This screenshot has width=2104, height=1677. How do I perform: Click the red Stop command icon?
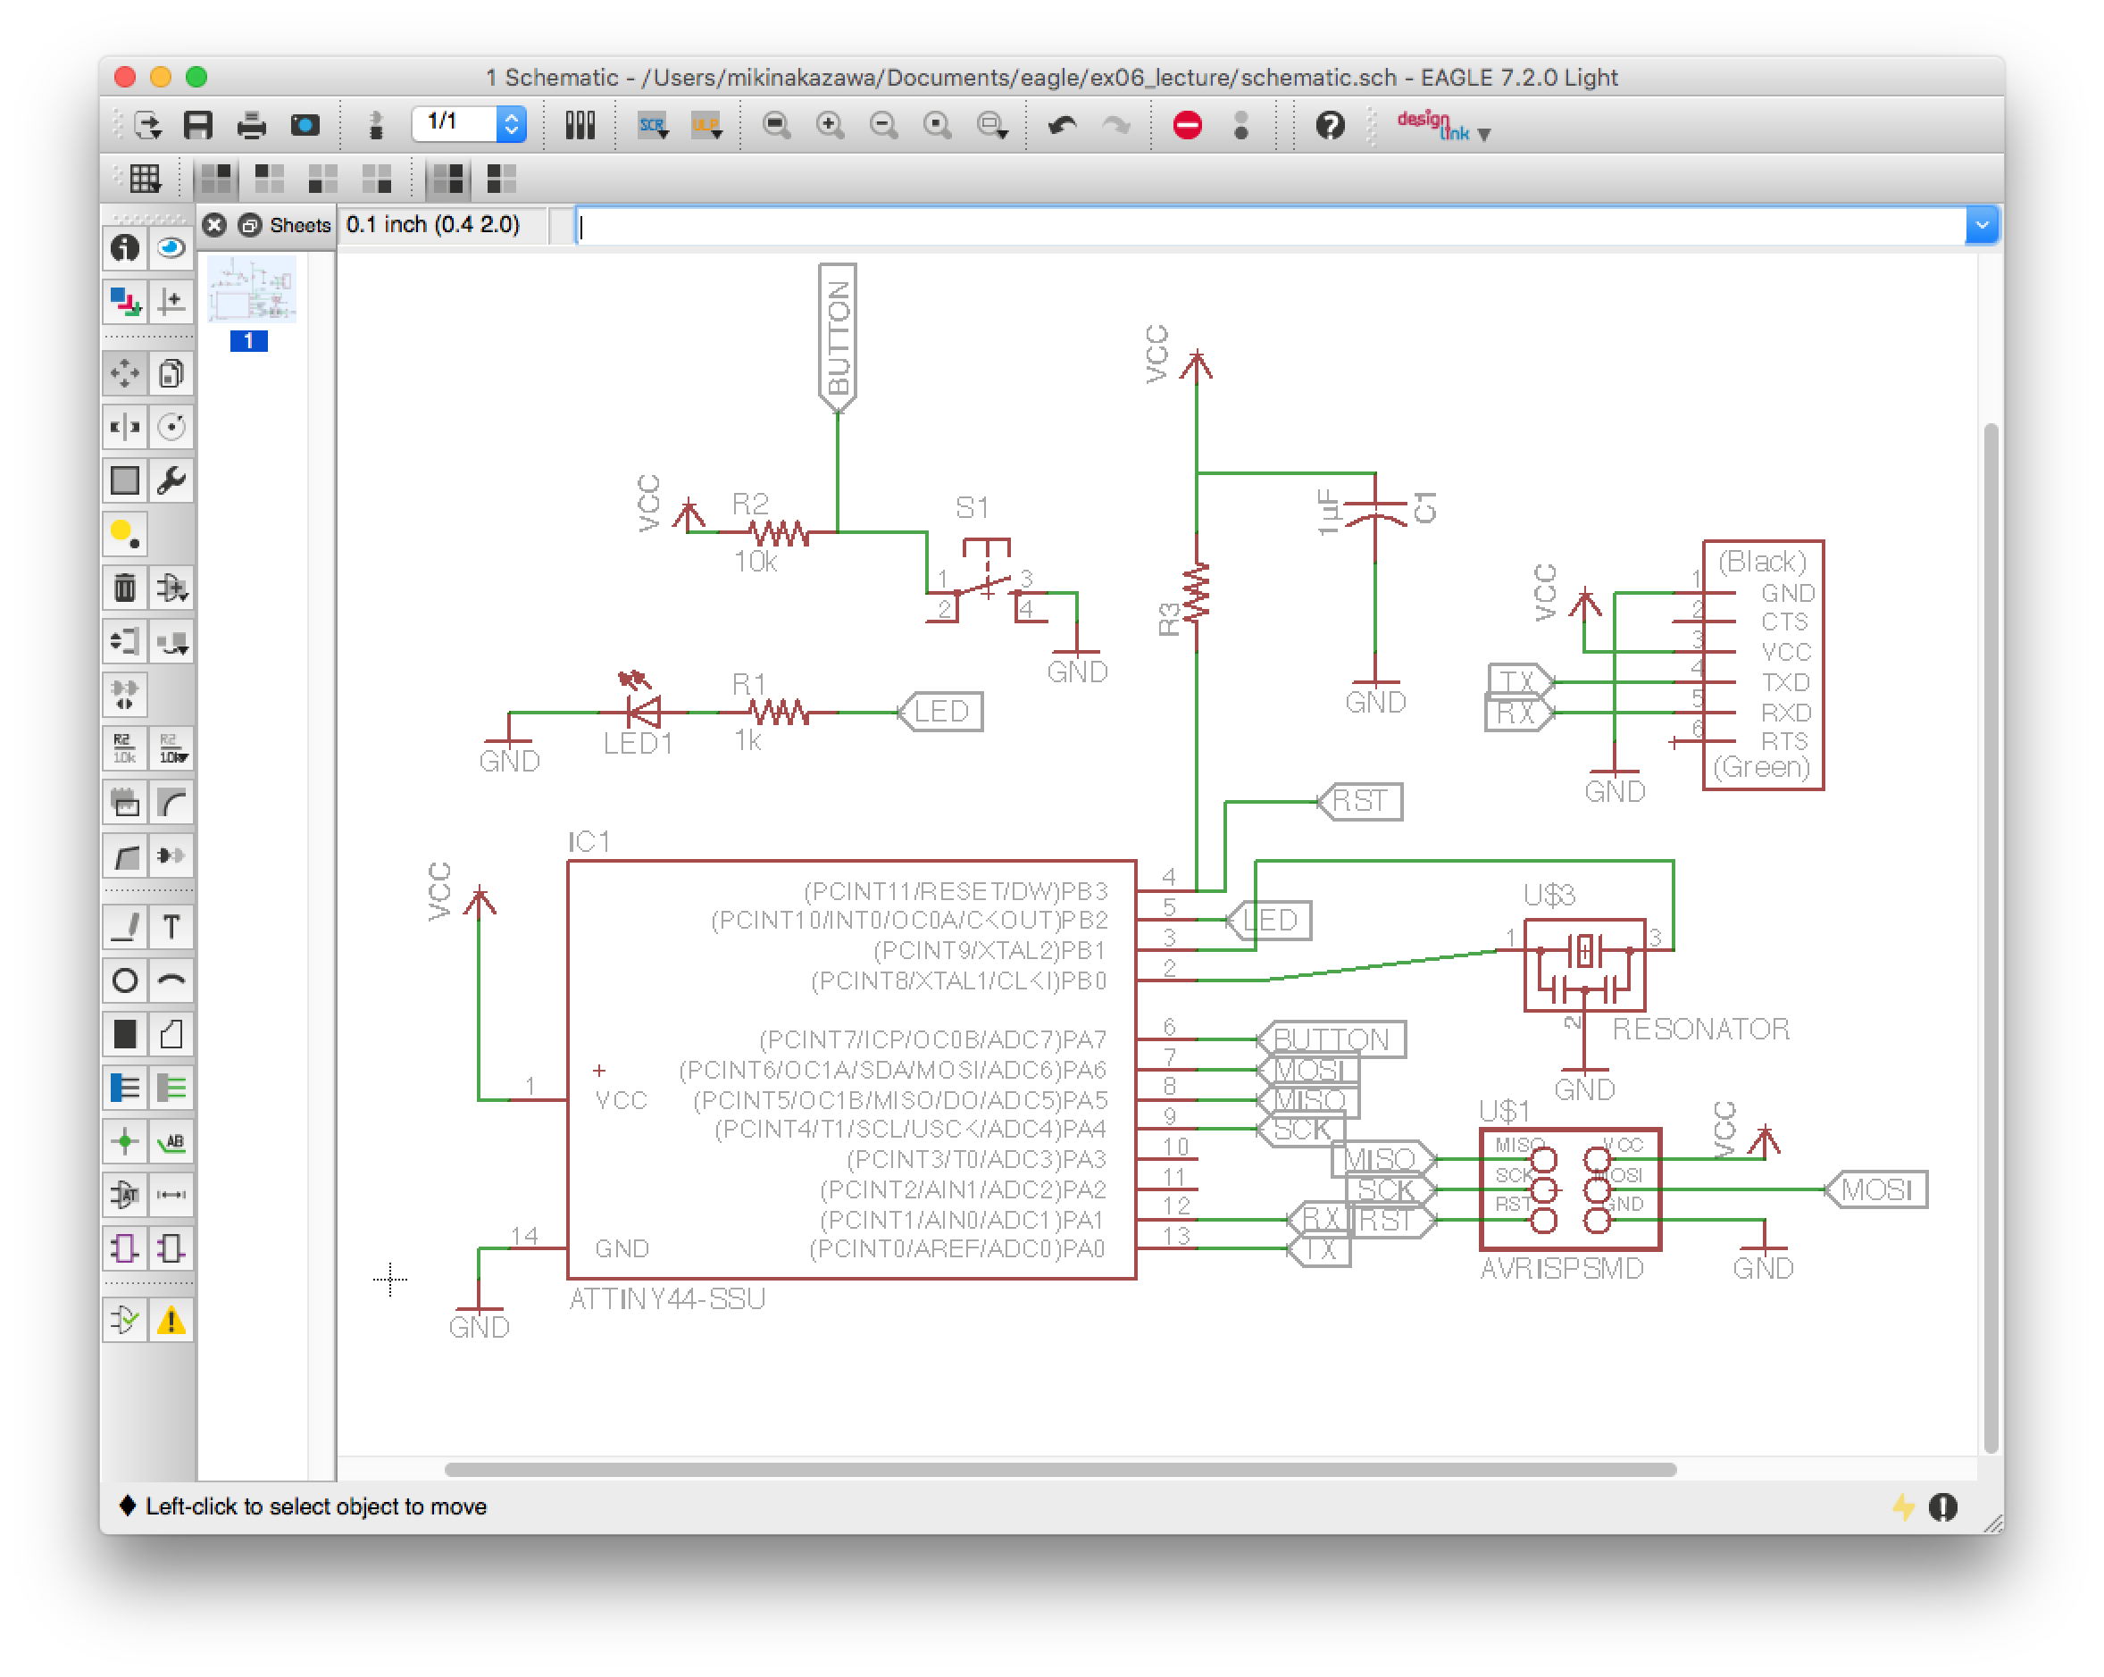(1188, 125)
